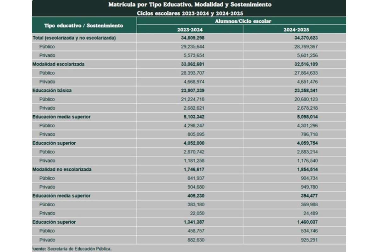Click the 'Alumnos/Ciclo escolar' header
Image resolution: width=378 pixels, height=252 pixels.
243,21
